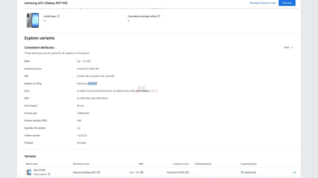318x178 pixels.
Task: Open the Install base help tooltip icon
Action: pos(58,16)
